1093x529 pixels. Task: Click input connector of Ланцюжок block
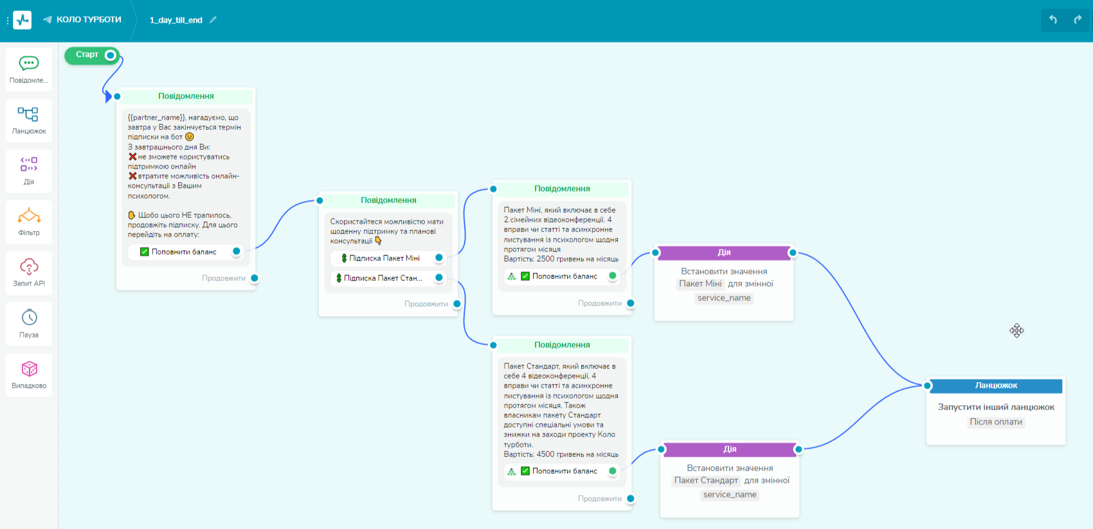[x=927, y=386]
